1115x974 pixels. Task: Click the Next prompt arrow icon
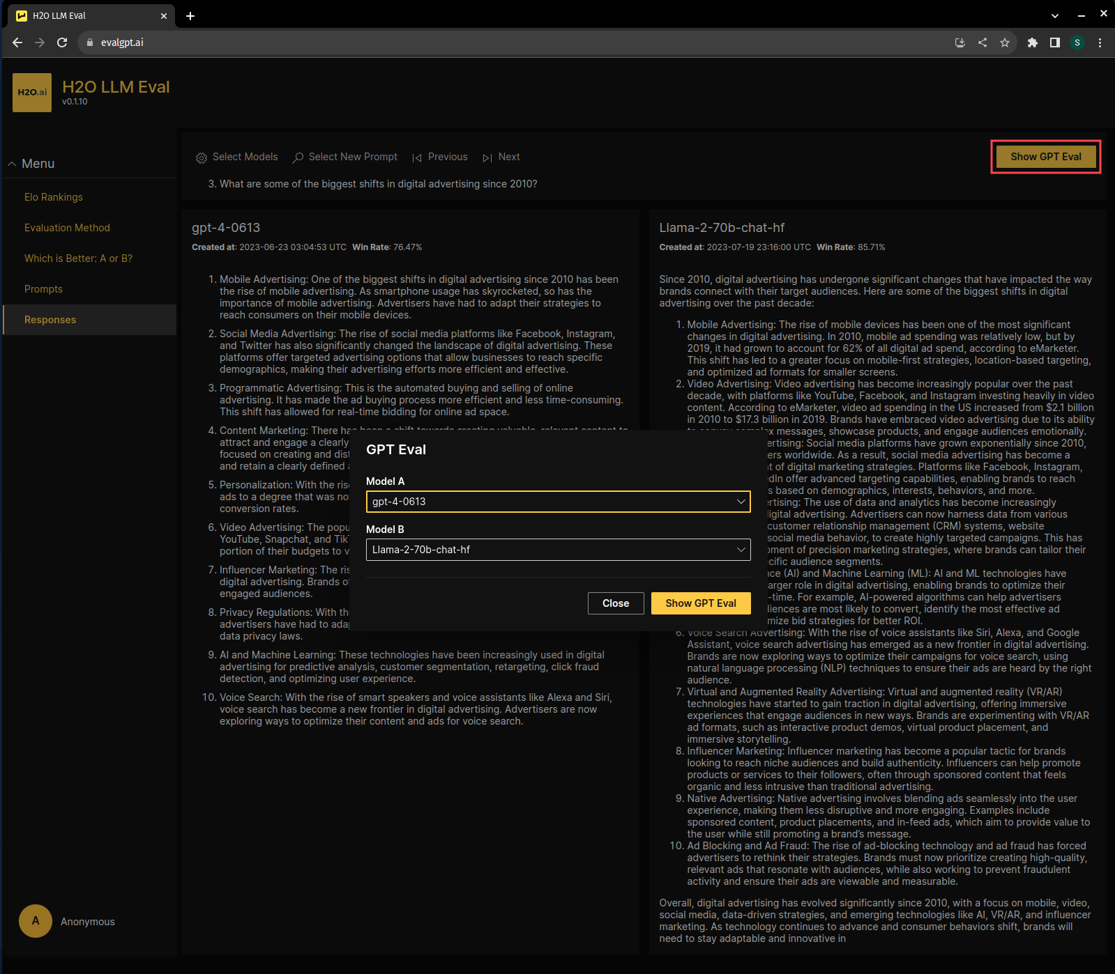487,158
